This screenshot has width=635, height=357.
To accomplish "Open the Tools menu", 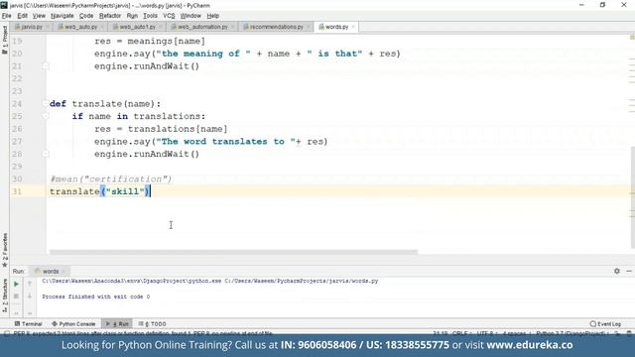I will point(150,16).
